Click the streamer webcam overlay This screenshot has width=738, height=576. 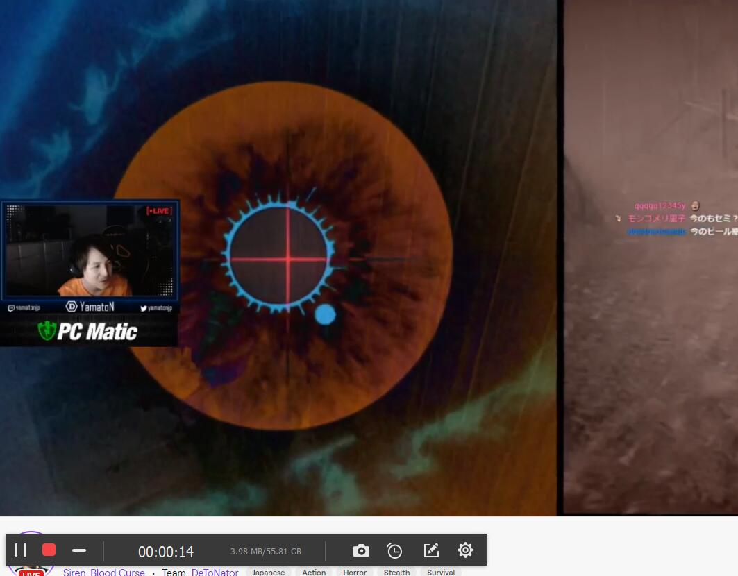[90, 250]
